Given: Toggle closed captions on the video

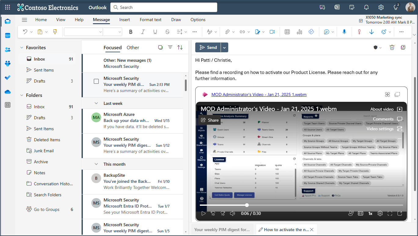Looking at the screenshot, I should [361, 213].
